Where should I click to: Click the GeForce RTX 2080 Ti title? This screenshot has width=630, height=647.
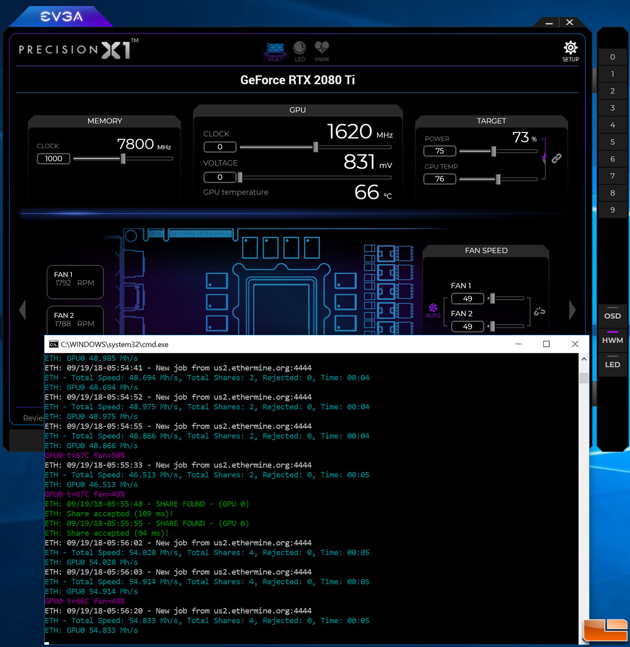(297, 80)
